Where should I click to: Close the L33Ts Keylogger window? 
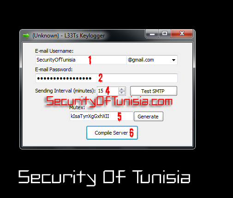pyautogui.click(x=182, y=33)
